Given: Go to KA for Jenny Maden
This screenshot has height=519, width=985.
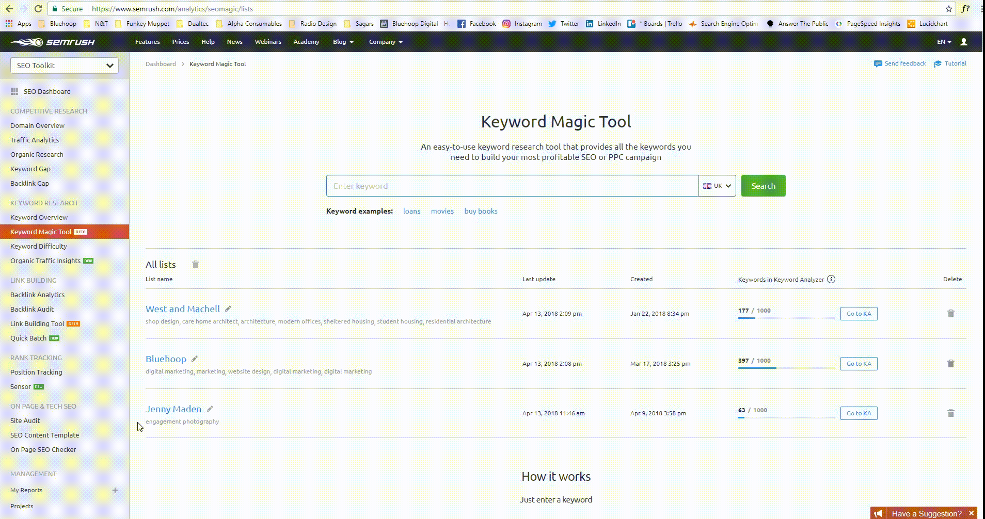Looking at the screenshot, I should coord(859,413).
